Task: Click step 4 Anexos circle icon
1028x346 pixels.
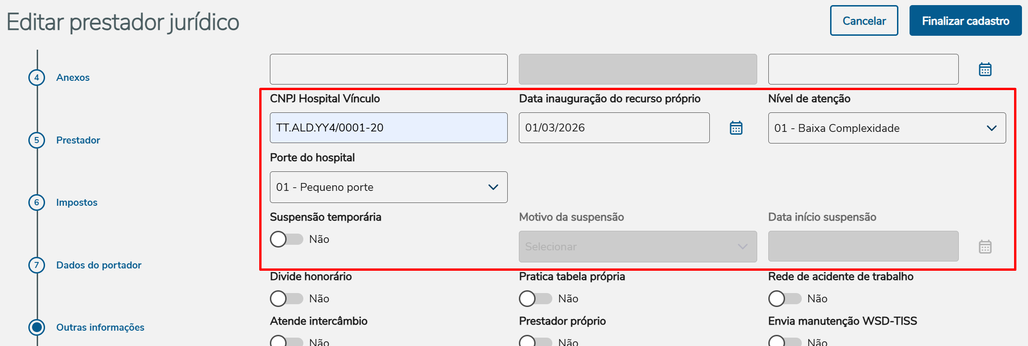Action: (37, 78)
